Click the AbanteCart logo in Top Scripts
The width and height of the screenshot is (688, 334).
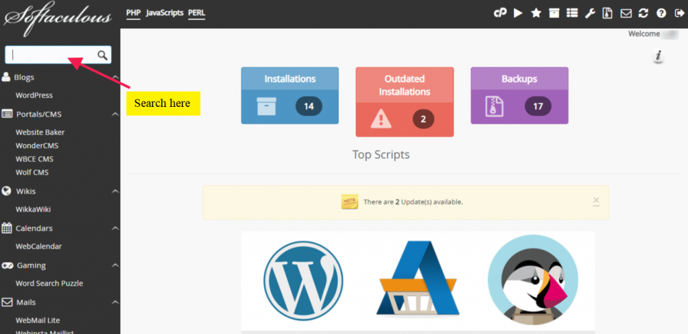tap(418, 279)
